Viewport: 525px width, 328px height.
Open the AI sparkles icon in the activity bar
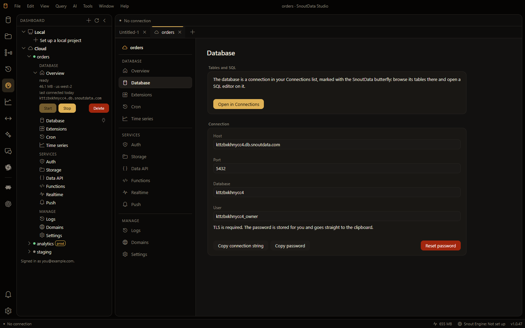click(8, 135)
